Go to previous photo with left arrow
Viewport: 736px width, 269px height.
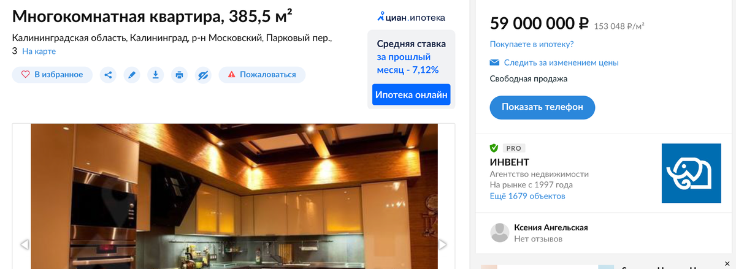tap(25, 244)
